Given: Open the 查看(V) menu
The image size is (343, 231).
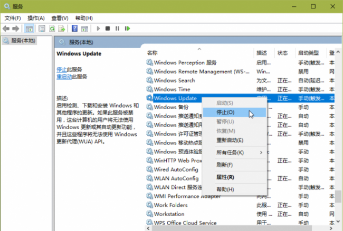Looking at the screenshot, I should coord(60,18).
